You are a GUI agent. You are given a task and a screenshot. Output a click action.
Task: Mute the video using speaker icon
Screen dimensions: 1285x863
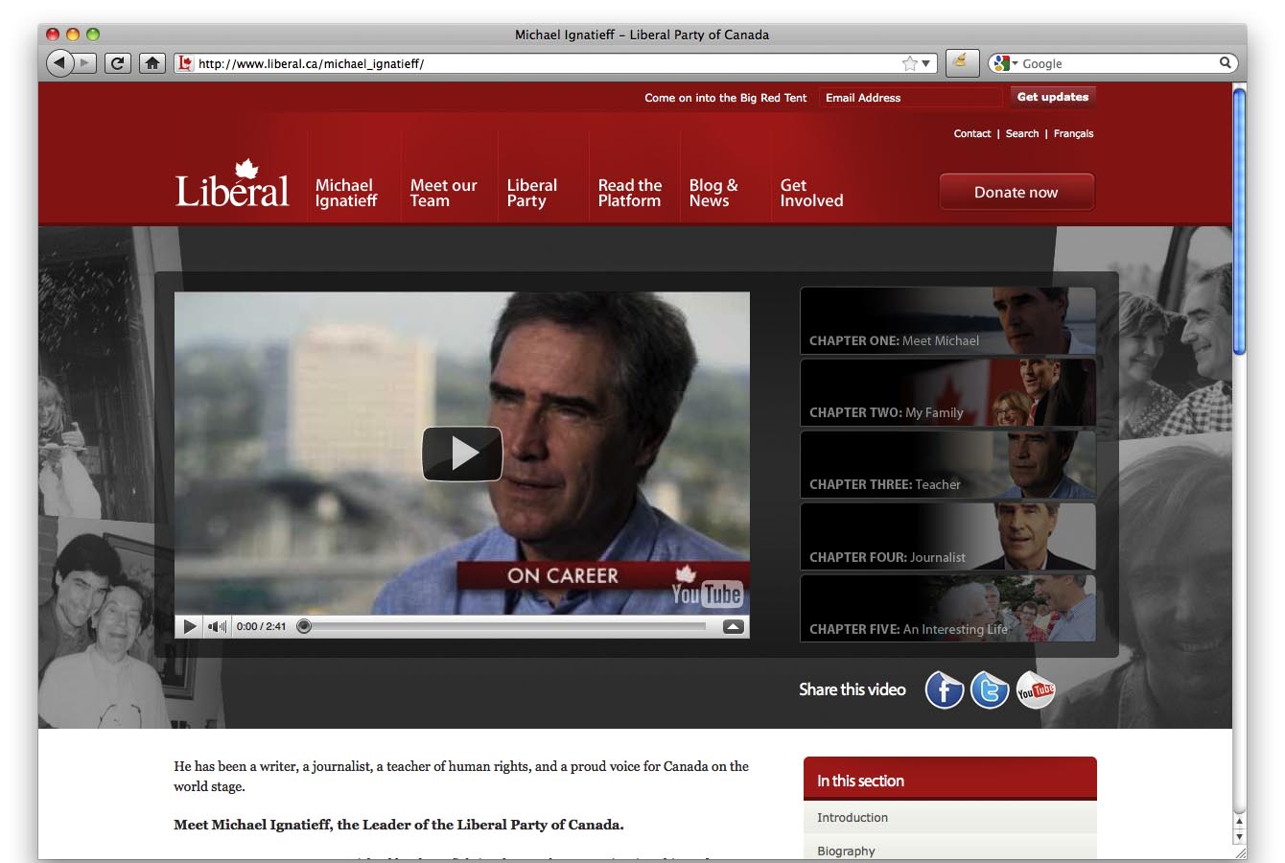217,627
